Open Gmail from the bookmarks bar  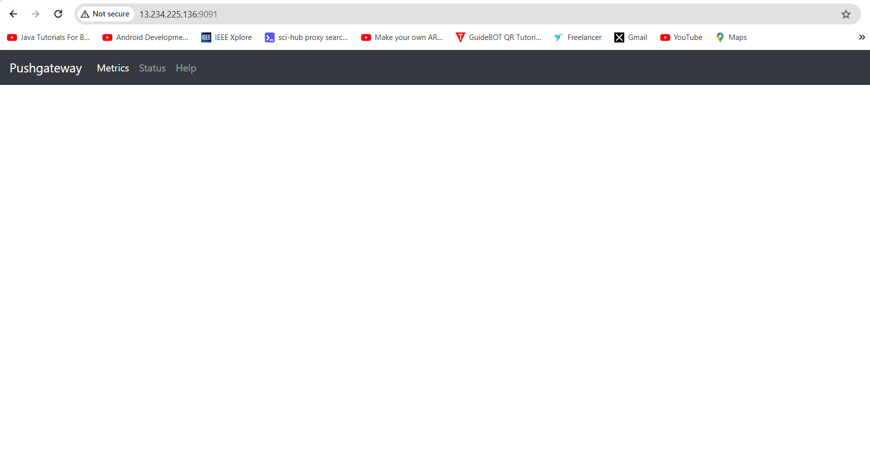point(631,37)
